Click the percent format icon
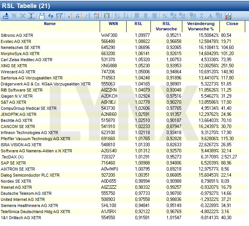The width and height of the screenshot is (249, 226). [165, 16]
